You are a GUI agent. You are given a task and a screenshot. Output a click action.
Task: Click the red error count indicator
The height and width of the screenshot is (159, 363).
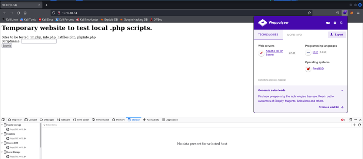click(x=343, y=120)
